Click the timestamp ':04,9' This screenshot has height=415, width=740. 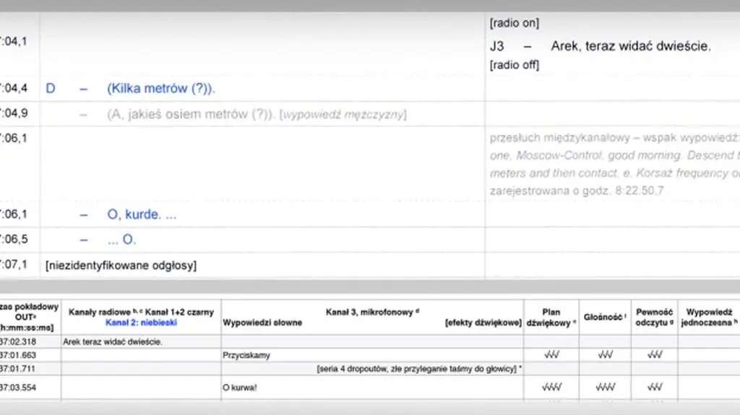pyautogui.click(x=14, y=113)
